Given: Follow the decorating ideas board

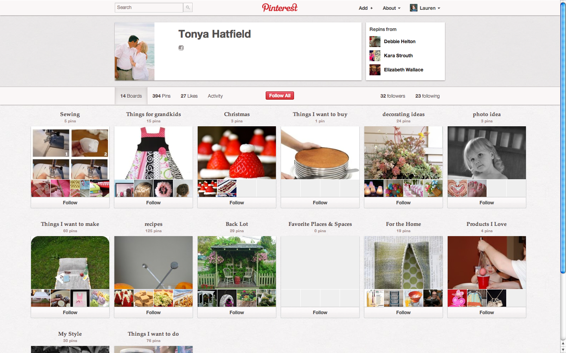Looking at the screenshot, I should (403, 203).
